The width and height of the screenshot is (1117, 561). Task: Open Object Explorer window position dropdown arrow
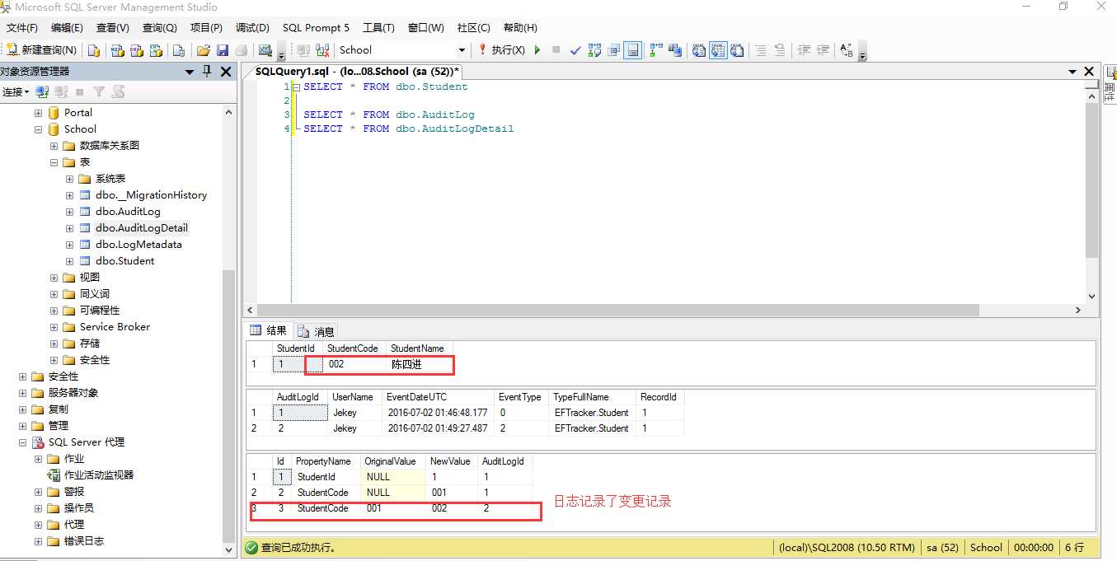[190, 72]
